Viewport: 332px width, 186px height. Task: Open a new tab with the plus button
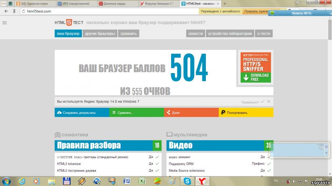(x=225, y=4)
